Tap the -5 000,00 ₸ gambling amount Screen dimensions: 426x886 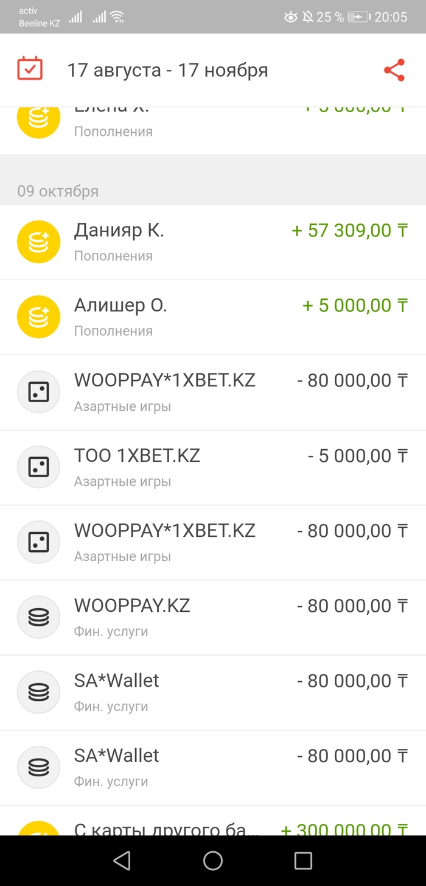tap(357, 456)
